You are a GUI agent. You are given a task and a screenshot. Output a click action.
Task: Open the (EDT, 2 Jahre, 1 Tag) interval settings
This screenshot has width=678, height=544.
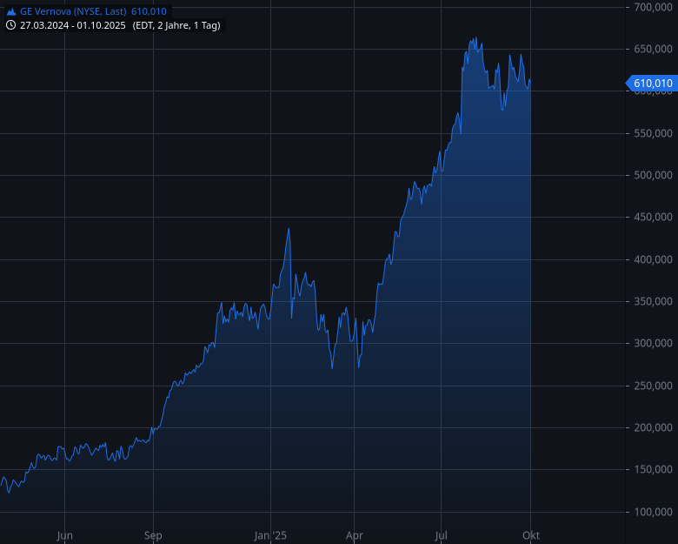tap(176, 25)
